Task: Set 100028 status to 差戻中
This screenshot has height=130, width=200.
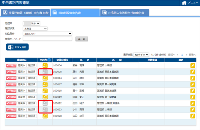Action: click(x=21, y=116)
